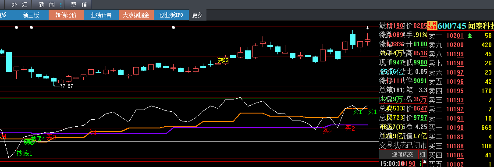Image resolution: width=494 pixels, height=167 pixels.
Task: Click the 突25 breakout marker on chart
Action: [223, 60]
